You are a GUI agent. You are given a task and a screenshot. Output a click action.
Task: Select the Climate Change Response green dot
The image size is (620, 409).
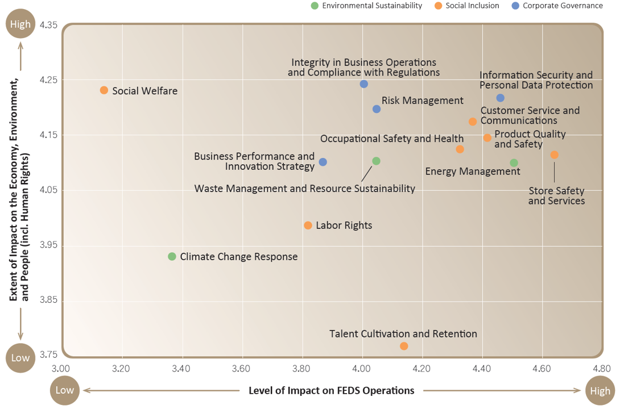pyautogui.click(x=172, y=257)
